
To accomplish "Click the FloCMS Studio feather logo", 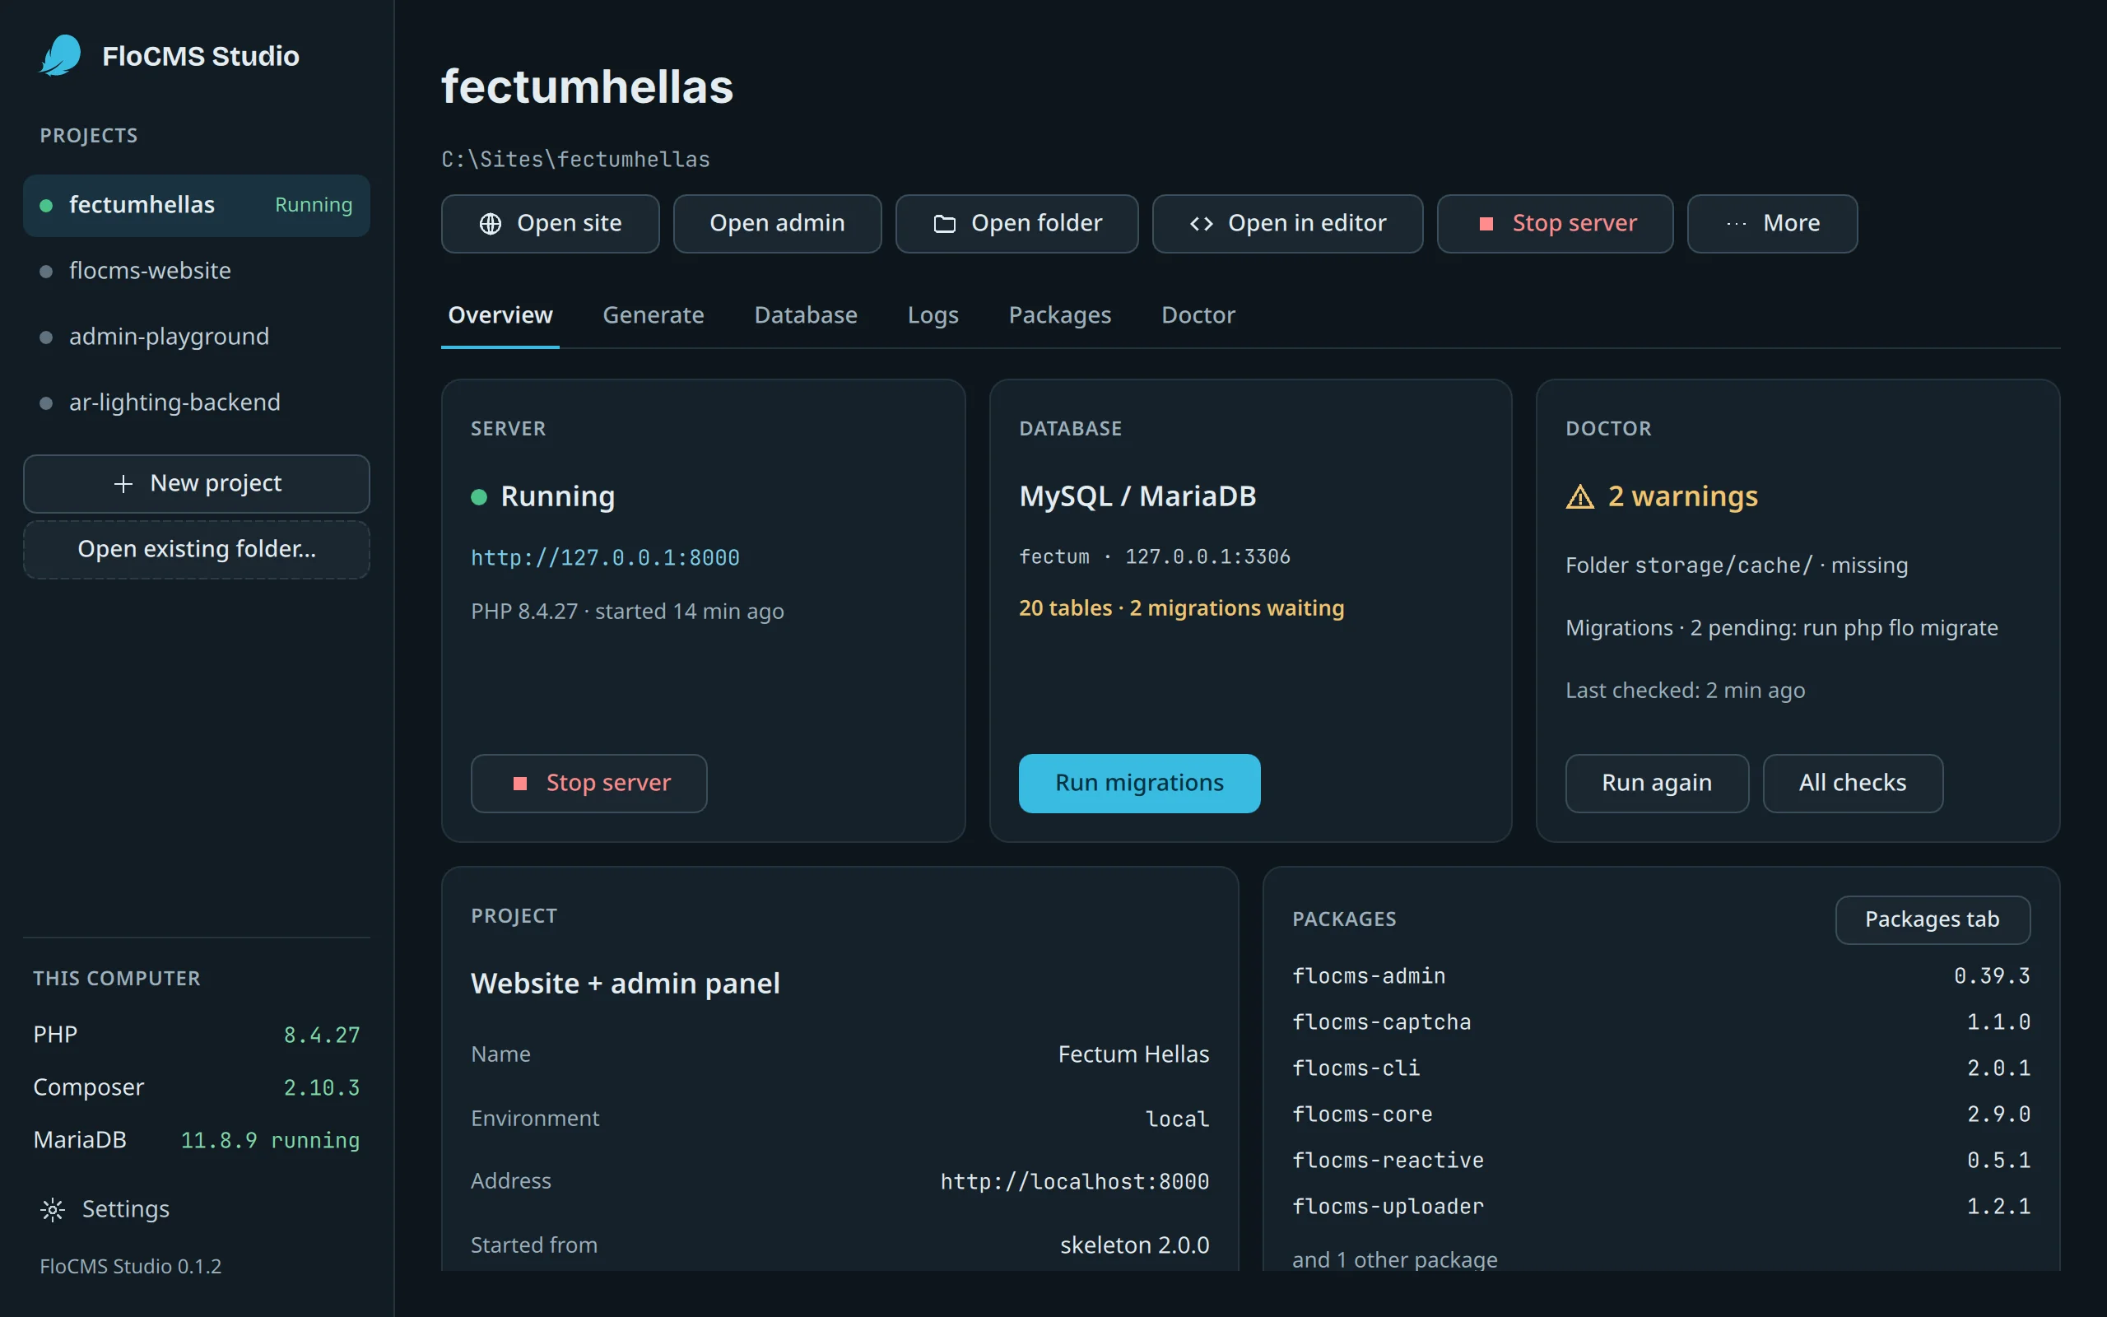I will coord(61,56).
